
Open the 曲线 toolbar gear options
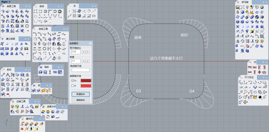[x=59, y=6]
